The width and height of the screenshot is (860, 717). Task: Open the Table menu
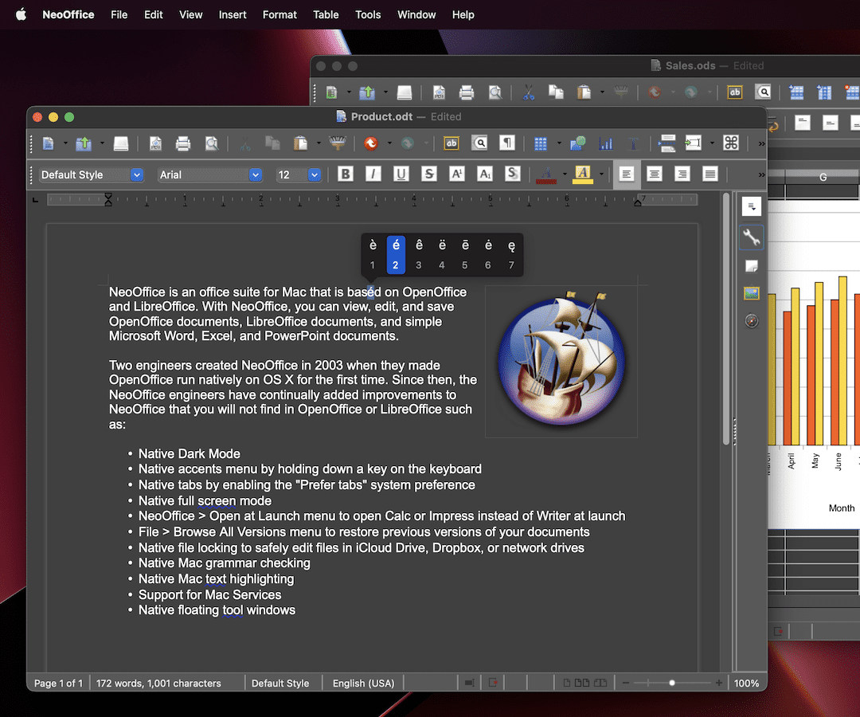click(x=326, y=15)
